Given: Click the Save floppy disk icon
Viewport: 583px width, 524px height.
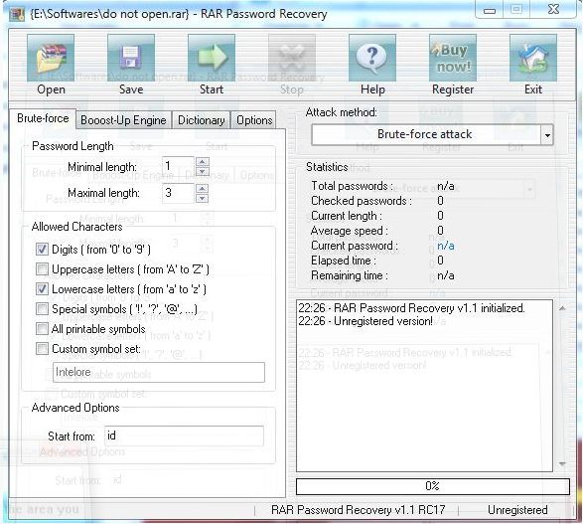Looking at the screenshot, I should click(131, 58).
